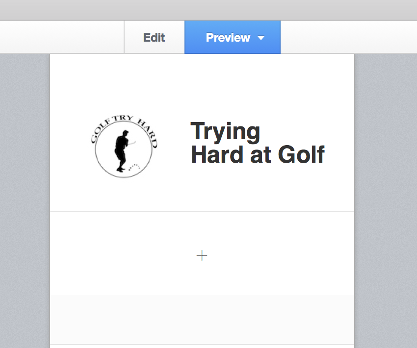Open the Preview dropdown arrow
The height and width of the screenshot is (348, 417).
pos(261,38)
